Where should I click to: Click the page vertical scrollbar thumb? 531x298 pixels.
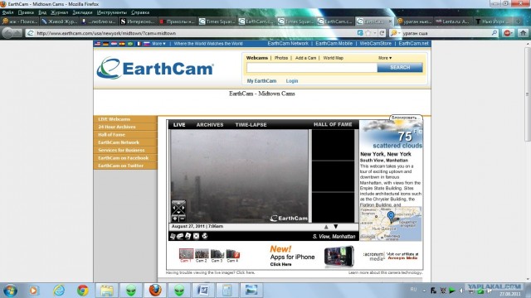click(x=528, y=94)
